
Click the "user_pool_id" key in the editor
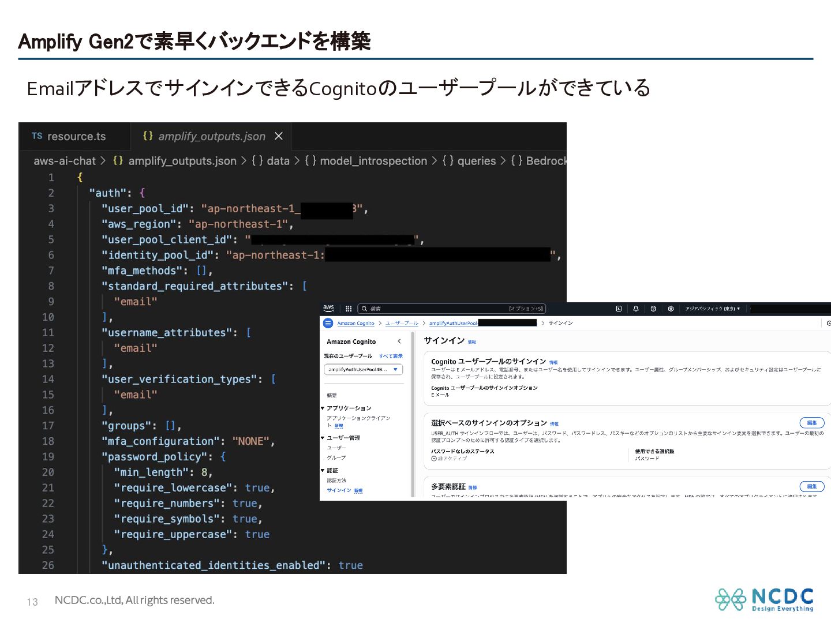tap(146, 209)
